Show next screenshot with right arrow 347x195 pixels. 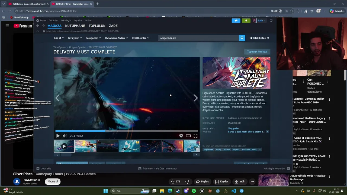196,98
